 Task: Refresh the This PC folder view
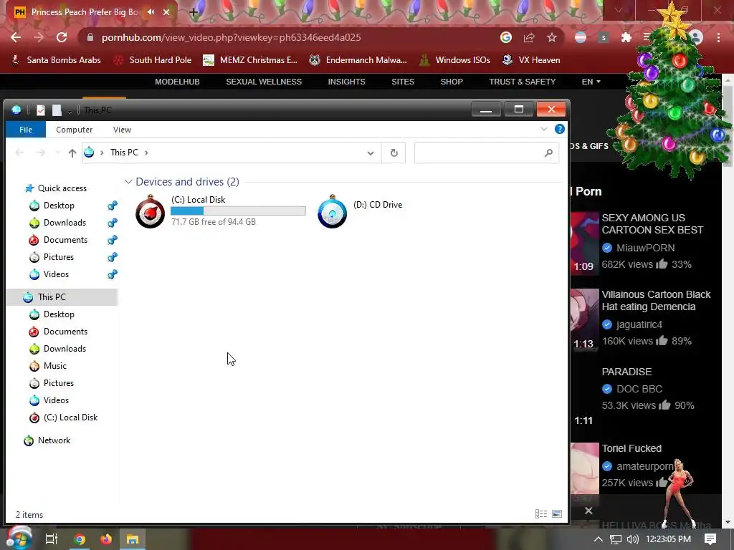point(394,153)
